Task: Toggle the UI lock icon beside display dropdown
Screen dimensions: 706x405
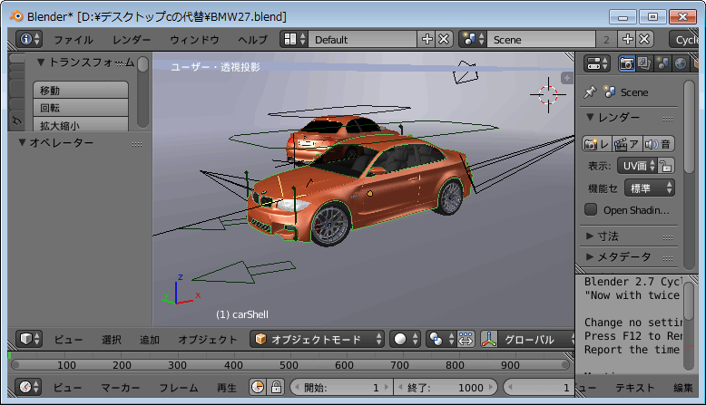Action: point(666,166)
